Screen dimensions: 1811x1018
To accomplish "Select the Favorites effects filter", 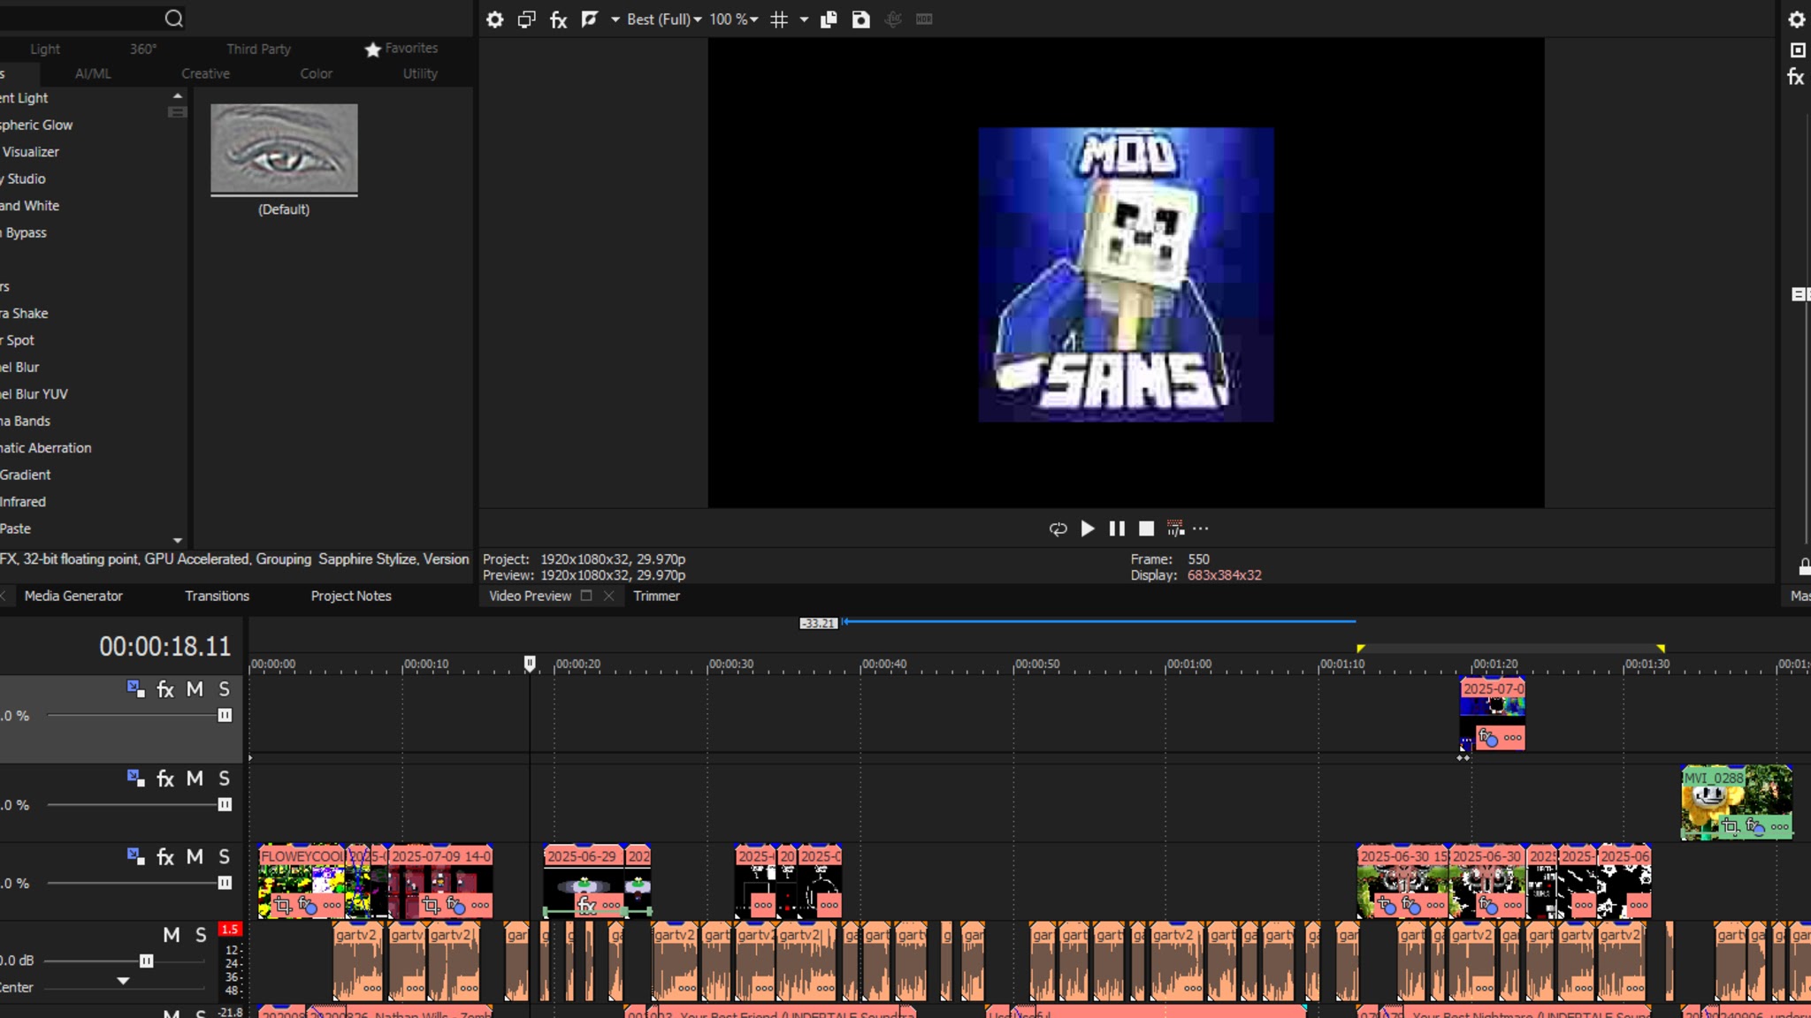I will 401,49.
